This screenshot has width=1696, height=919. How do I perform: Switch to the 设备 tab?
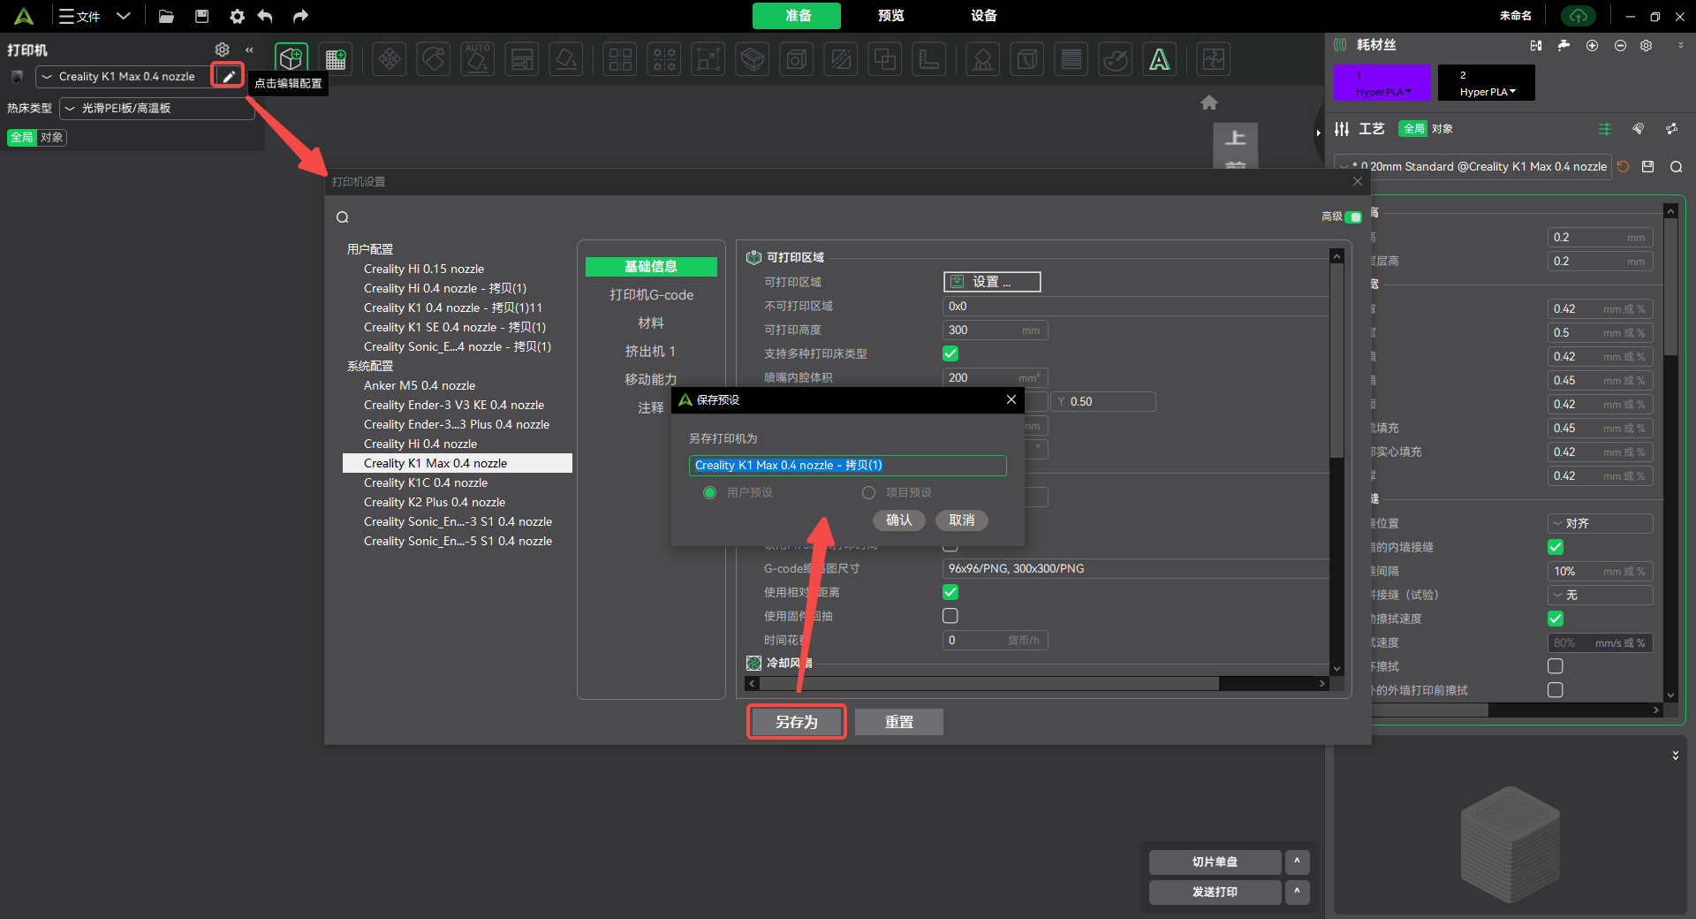tap(983, 15)
